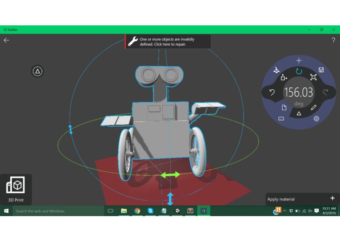Click the settle-to-ground icon in radial menu
Image resolution: width=340 pixels, height=241 pixels.
point(276,70)
